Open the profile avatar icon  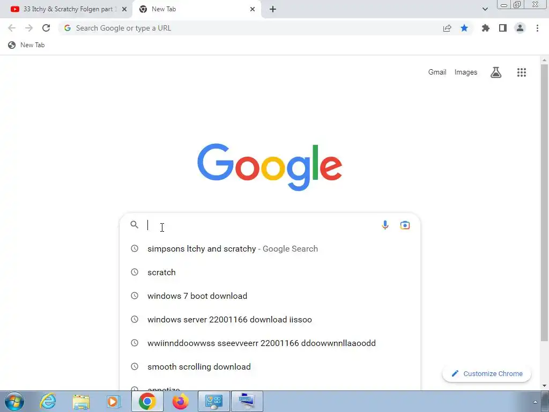click(520, 28)
